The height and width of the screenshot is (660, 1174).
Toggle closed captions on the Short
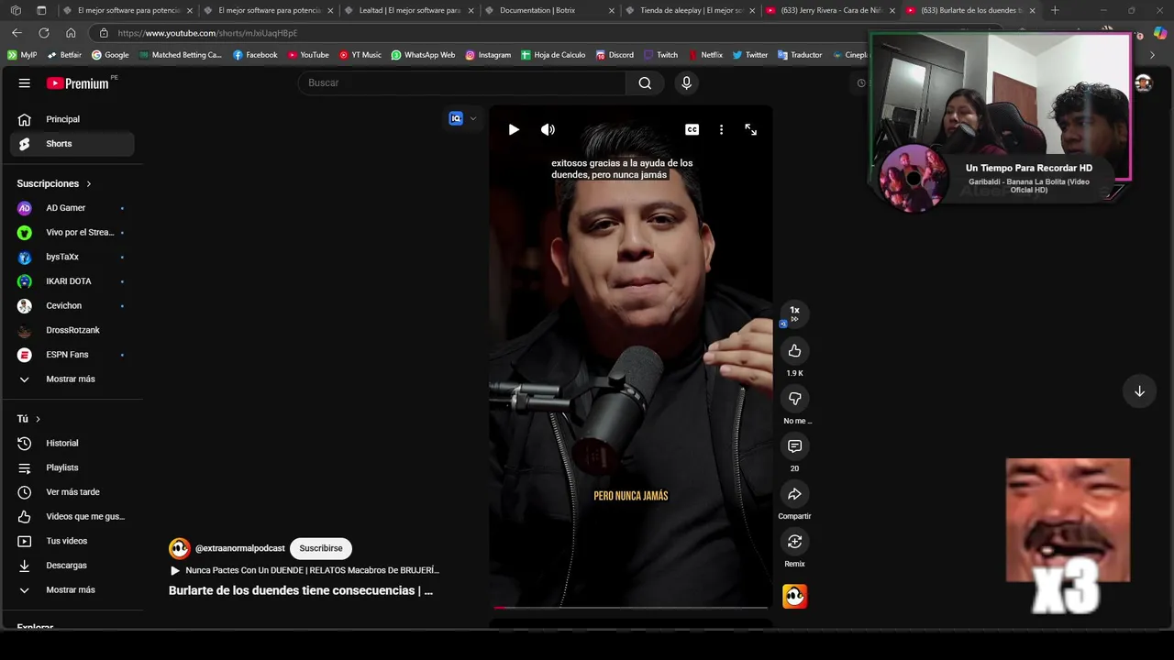tap(692, 130)
